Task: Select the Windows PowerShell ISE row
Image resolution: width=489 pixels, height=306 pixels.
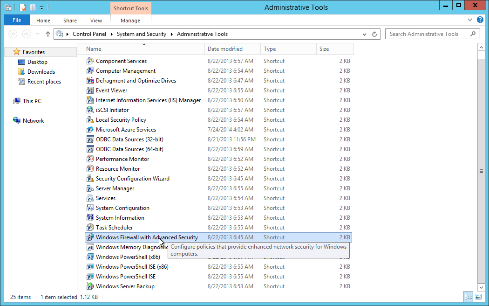Action: coord(218,277)
